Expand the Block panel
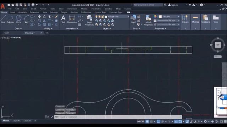This screenshot has height=127, width=227. coord(136,29)
